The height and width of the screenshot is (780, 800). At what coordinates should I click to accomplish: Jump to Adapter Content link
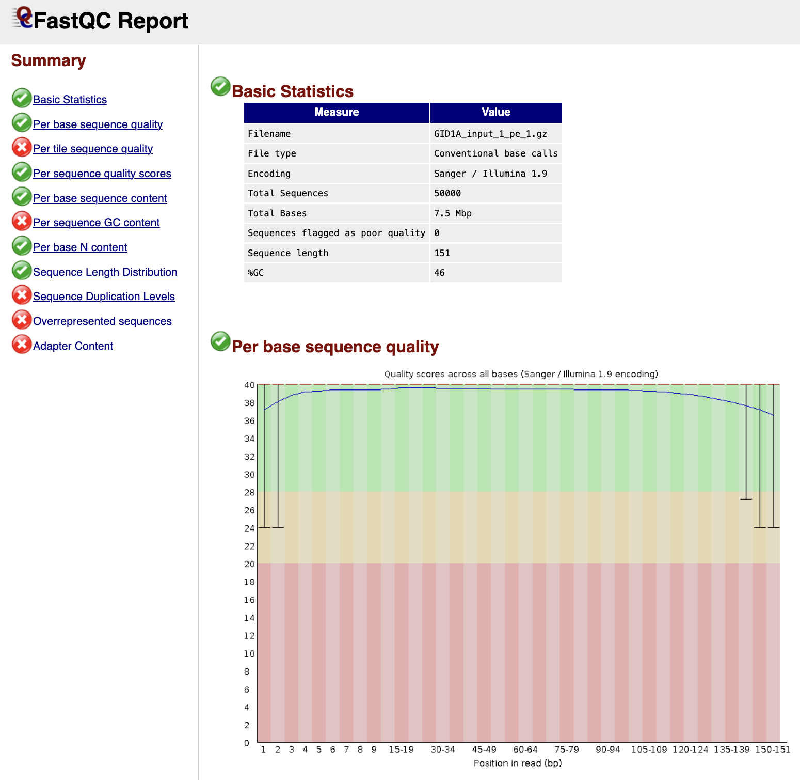pos(73,346)
